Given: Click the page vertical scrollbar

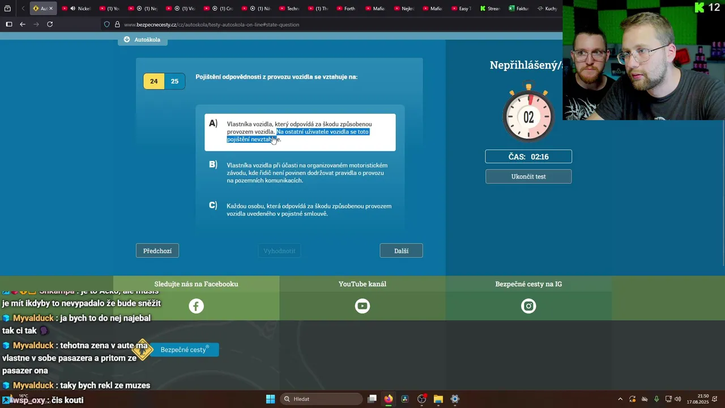Looking at the screenshot, I should click(723, 193).
